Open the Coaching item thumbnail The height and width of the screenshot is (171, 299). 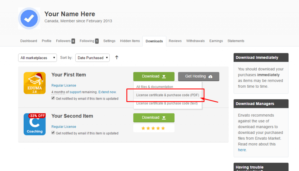tap(34, 124)
